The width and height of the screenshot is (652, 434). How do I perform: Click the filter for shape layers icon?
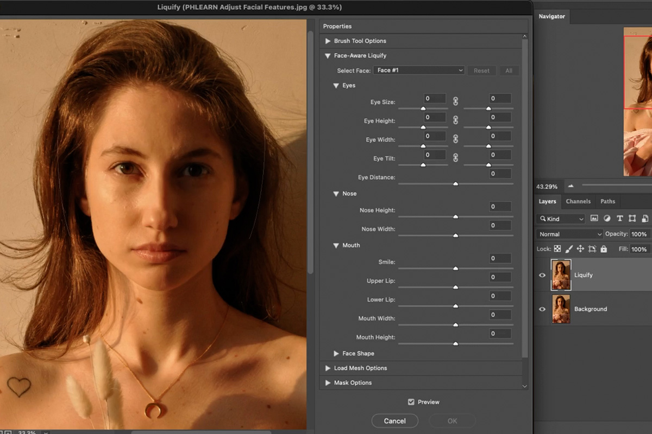click(x=632, y=218)
